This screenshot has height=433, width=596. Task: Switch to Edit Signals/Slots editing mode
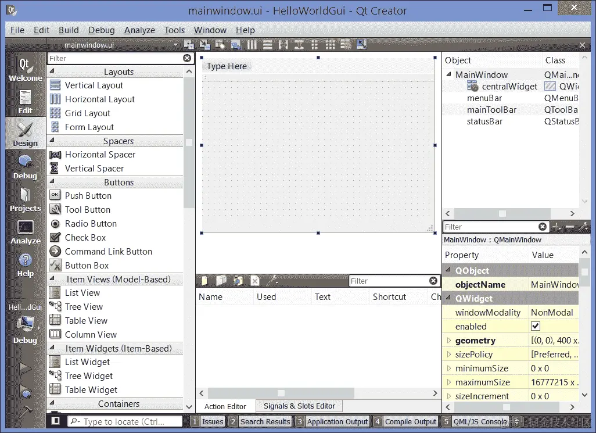tap(204, 44)
